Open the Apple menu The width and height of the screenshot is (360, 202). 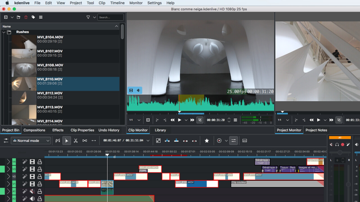click(7, 3)
